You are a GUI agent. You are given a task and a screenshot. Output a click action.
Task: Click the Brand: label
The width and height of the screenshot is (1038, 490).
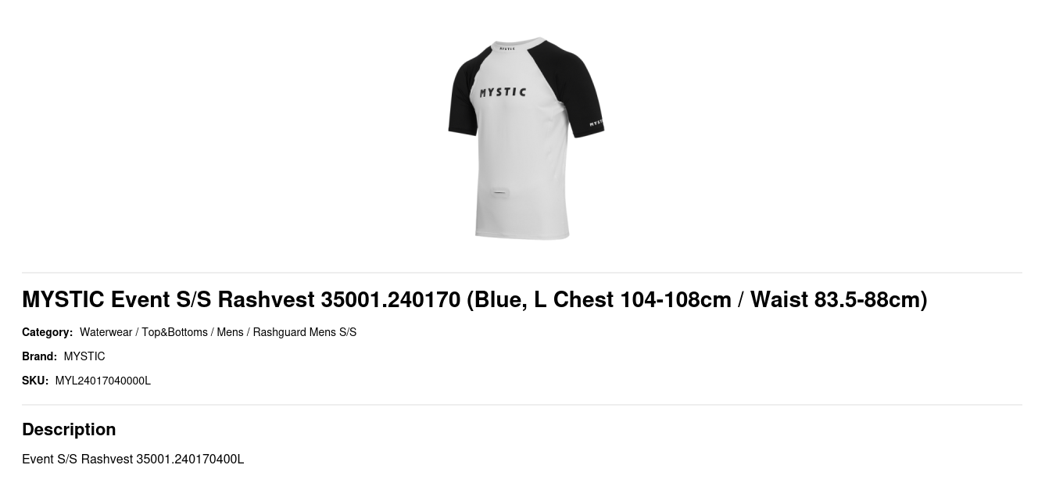tap(39, 356)
